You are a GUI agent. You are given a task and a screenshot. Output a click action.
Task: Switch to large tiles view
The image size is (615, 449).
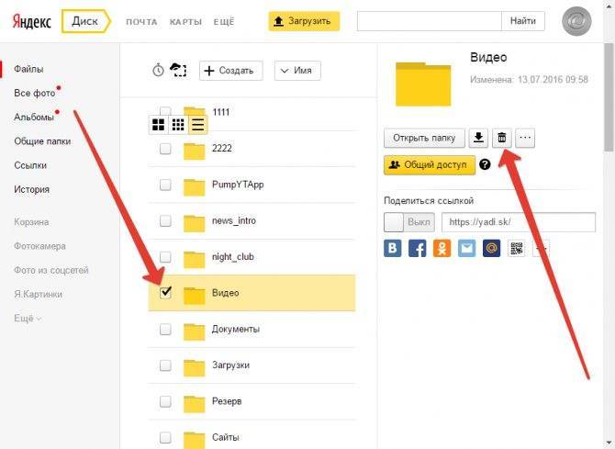(159, 125)
